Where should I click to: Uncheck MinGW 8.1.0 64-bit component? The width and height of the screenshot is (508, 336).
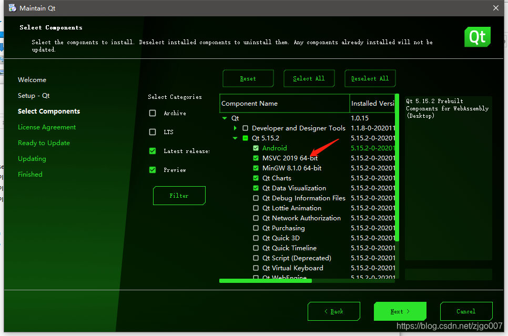[256, 168]
